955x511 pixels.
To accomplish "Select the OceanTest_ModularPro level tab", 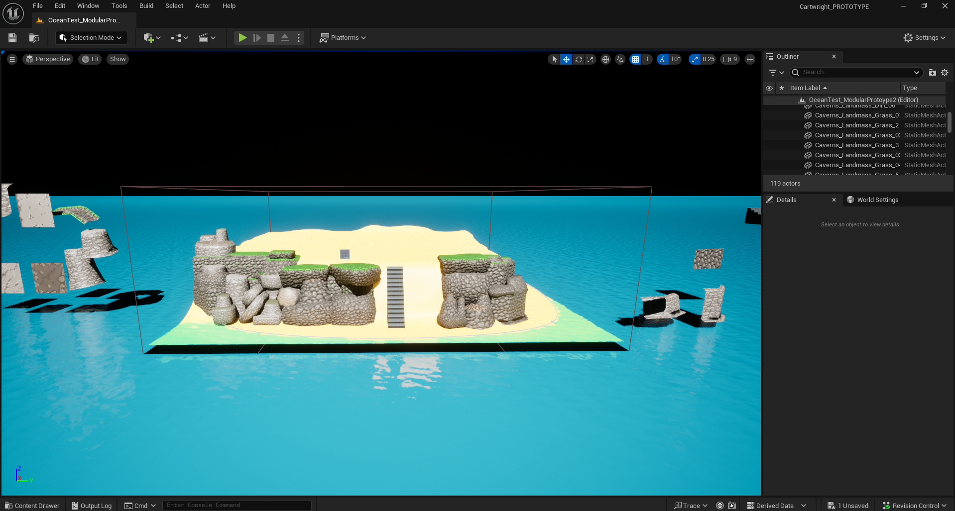I will (84, 20).
